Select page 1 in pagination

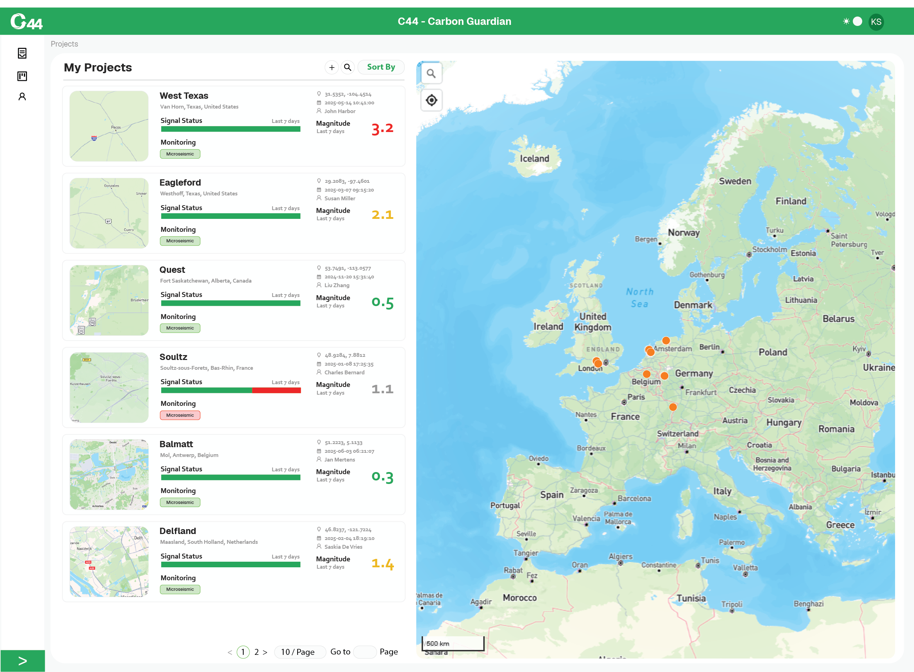tap(243, 652)
